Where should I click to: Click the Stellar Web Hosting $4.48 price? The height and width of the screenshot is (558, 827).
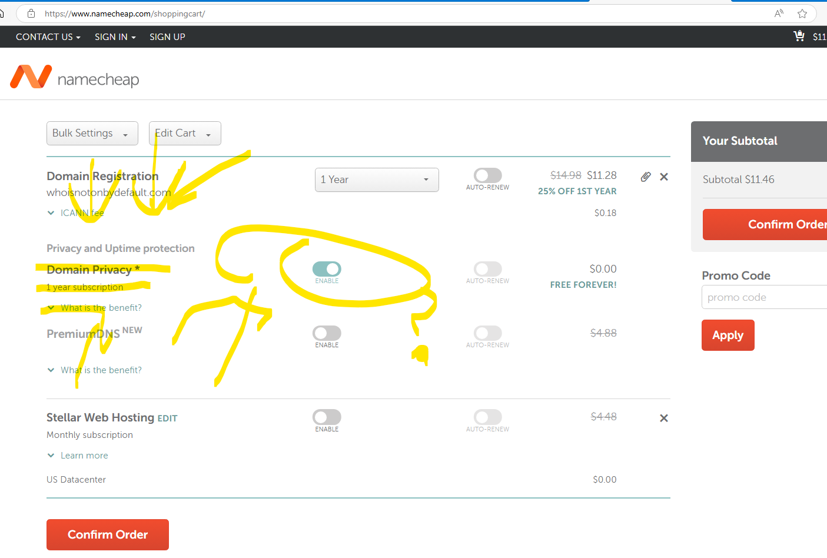pos(603,417)
